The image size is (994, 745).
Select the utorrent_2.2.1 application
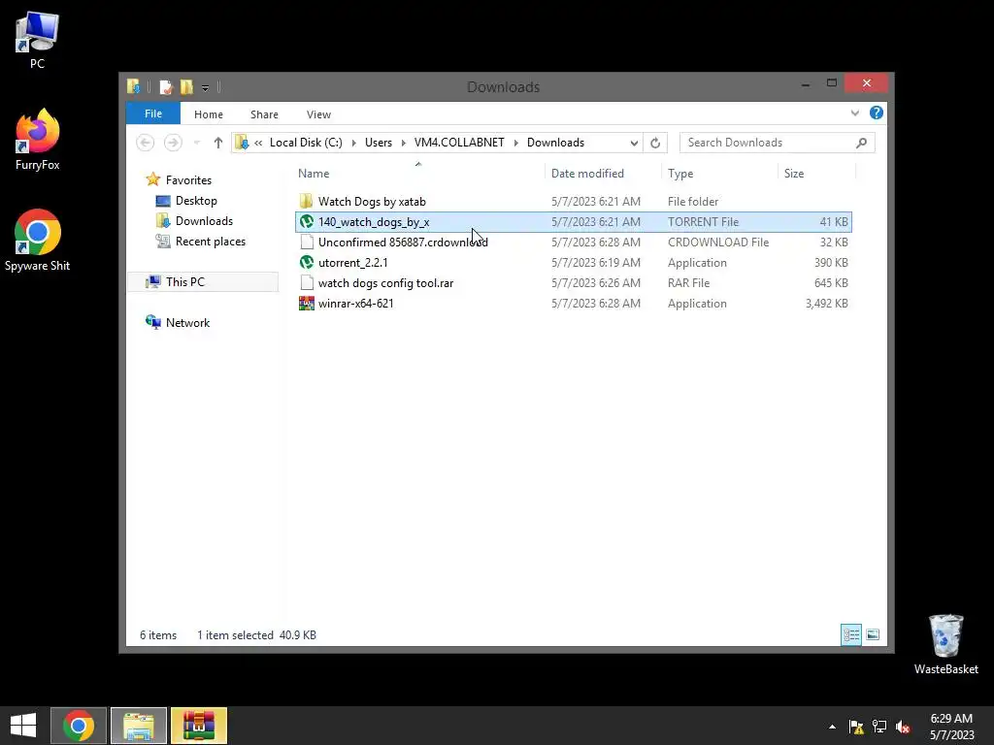point(573,262)
